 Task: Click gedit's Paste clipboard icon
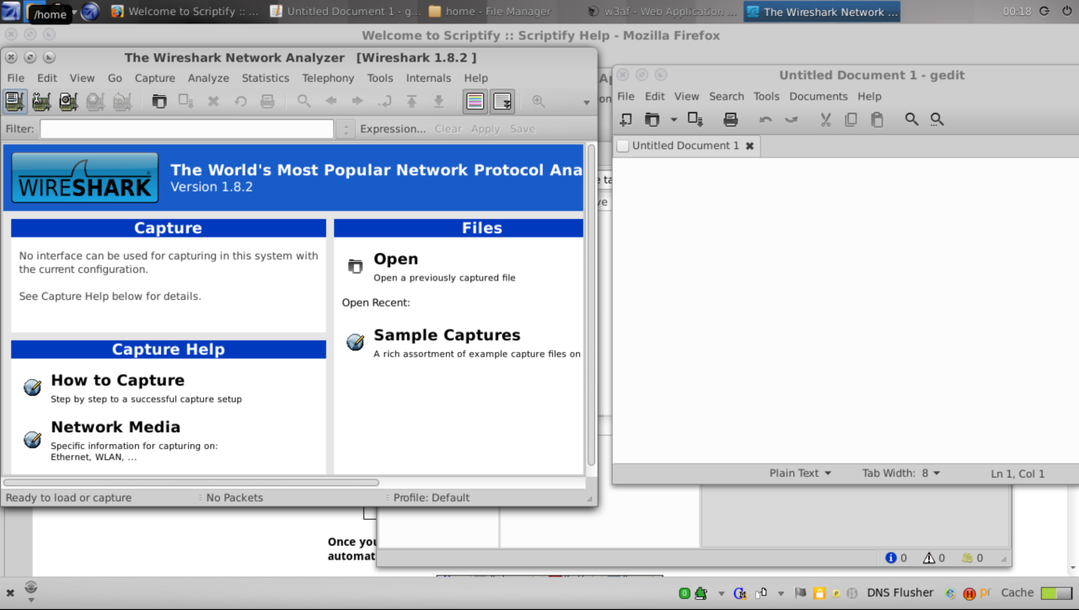[x=877, y=120]
